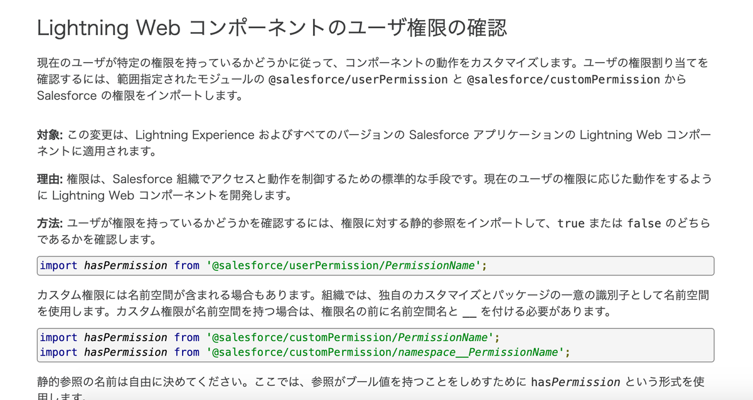Screen dimensions: 753x400
Task: Click the code line ending customPermission/PermissionName
Action: click(x=270, y=337)
